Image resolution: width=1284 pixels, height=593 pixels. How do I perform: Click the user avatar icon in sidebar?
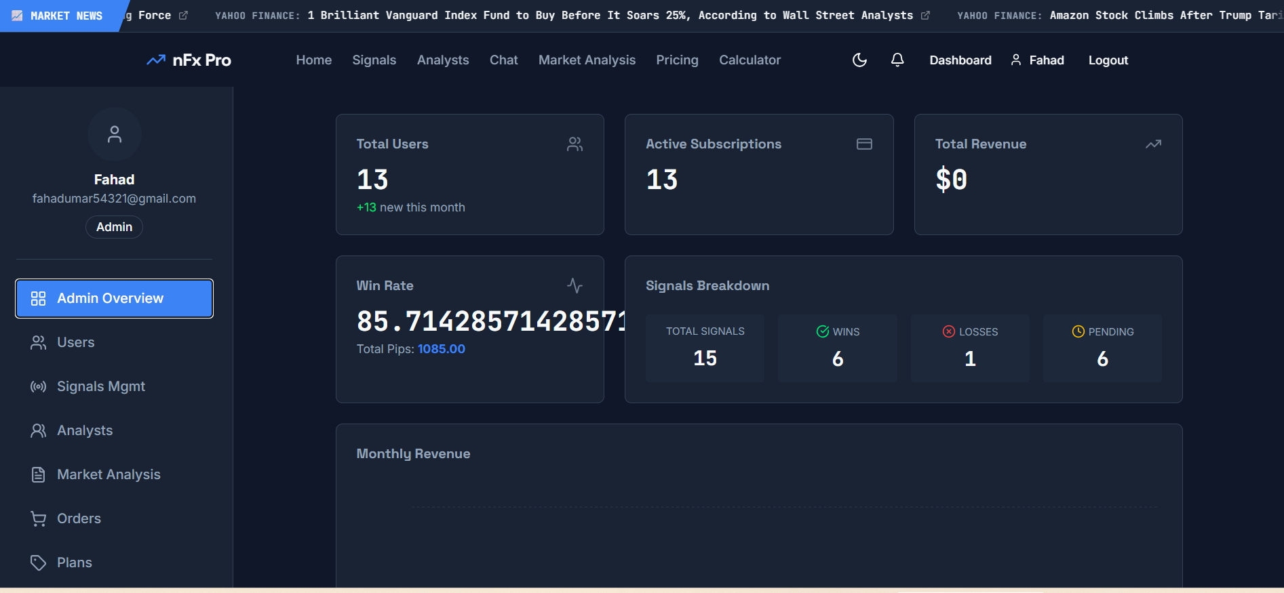pyautogui.click(x=115, y=134)
